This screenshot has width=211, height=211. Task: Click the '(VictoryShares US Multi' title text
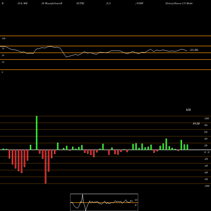click(179, 3)
